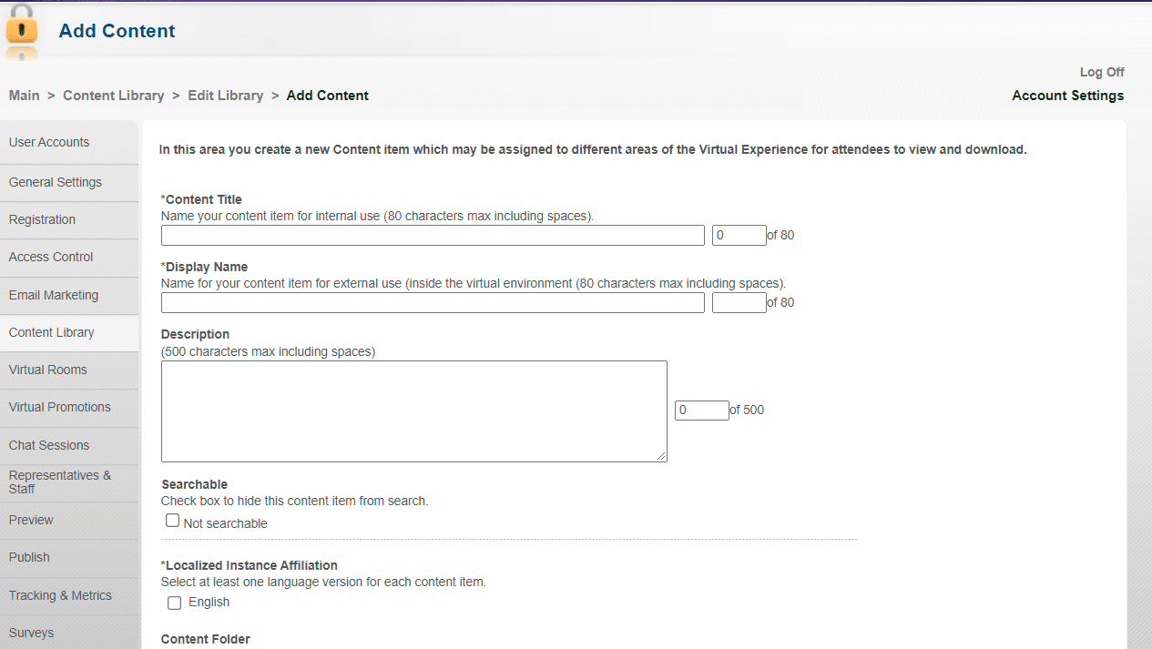This screenshot has width=1152, height=649.
Task: Click the Log Off link
Action: coord(1101,72)
